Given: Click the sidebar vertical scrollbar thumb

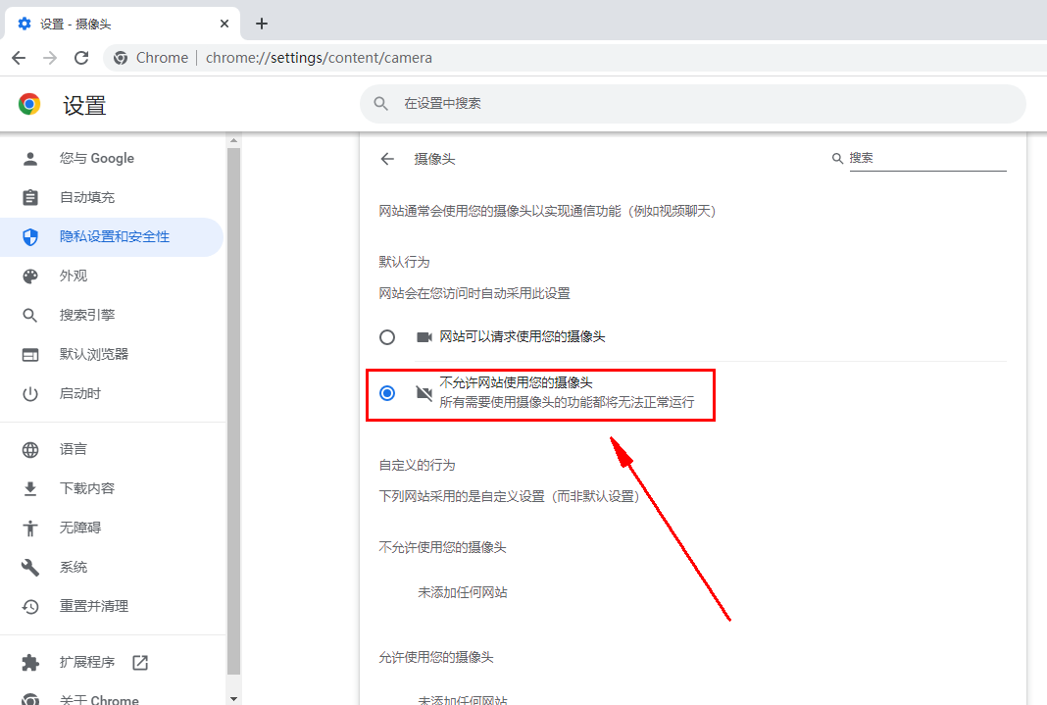Looking at the screenshot, I should click(x=233, y=411).
